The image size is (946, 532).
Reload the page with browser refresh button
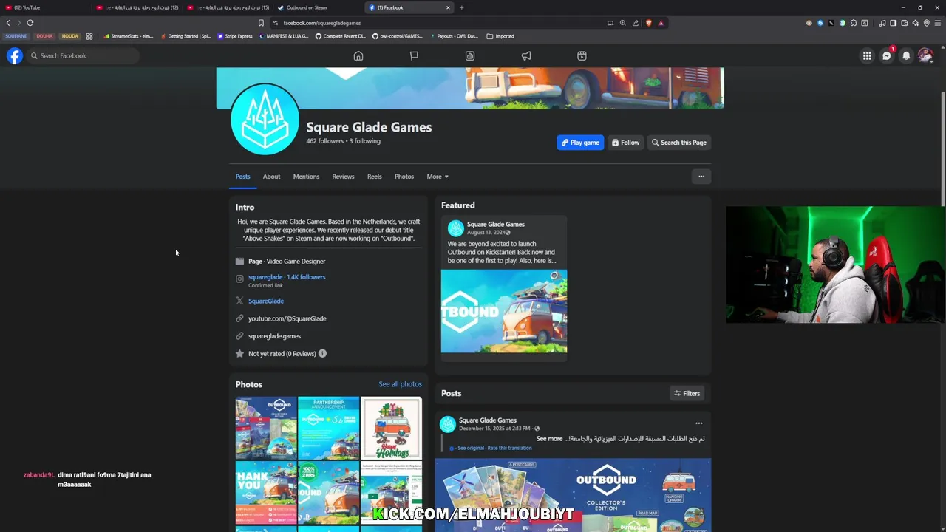tap(30, 23)
